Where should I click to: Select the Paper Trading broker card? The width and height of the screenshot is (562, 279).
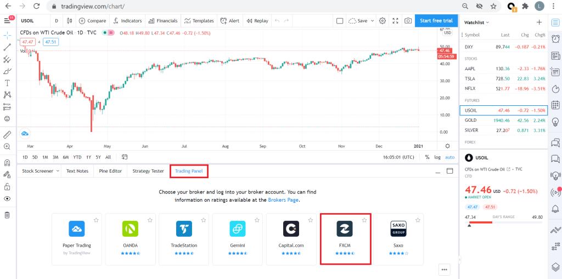click(x=77, y=239)
